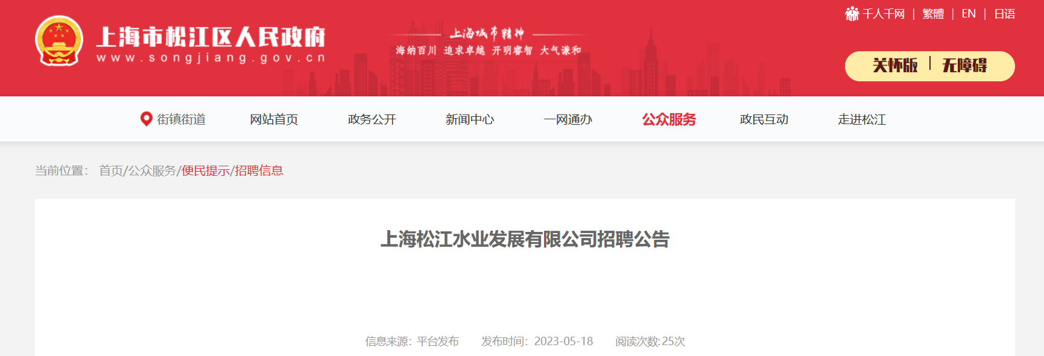Open the 政民互动 menu item

764,119
